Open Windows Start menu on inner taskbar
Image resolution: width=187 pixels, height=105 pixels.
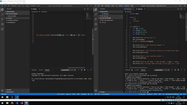[2, 97]
